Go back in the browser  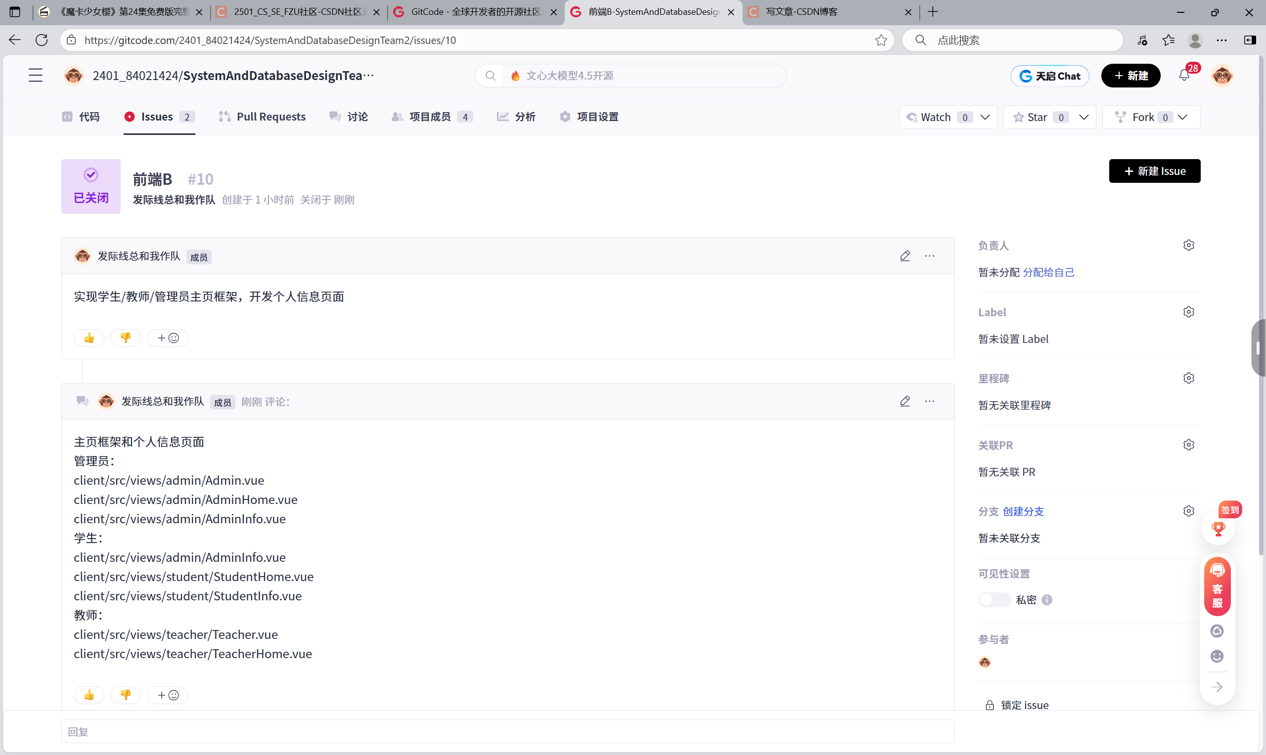click(x=15, y=40)
